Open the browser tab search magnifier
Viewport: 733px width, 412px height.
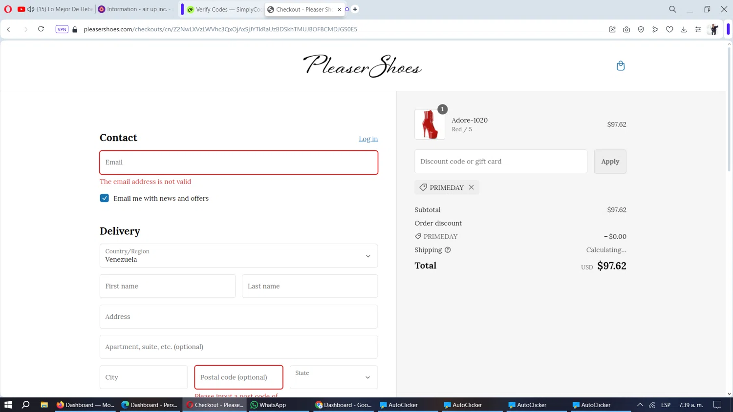[x=672, y=9]
